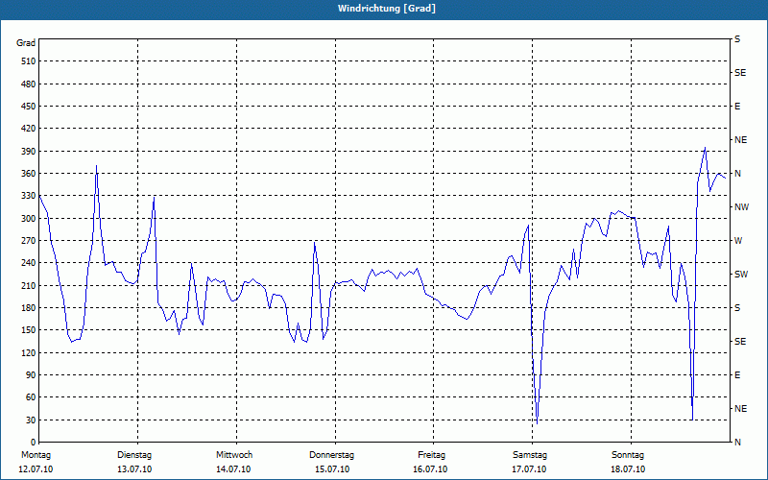This screenshot has width=768, height=480.
Task: Select the Donnerstag day label
Action: click(331, 455)
